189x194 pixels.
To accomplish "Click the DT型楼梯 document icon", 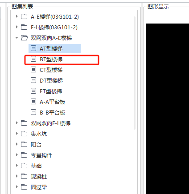I will pos(33,80).
